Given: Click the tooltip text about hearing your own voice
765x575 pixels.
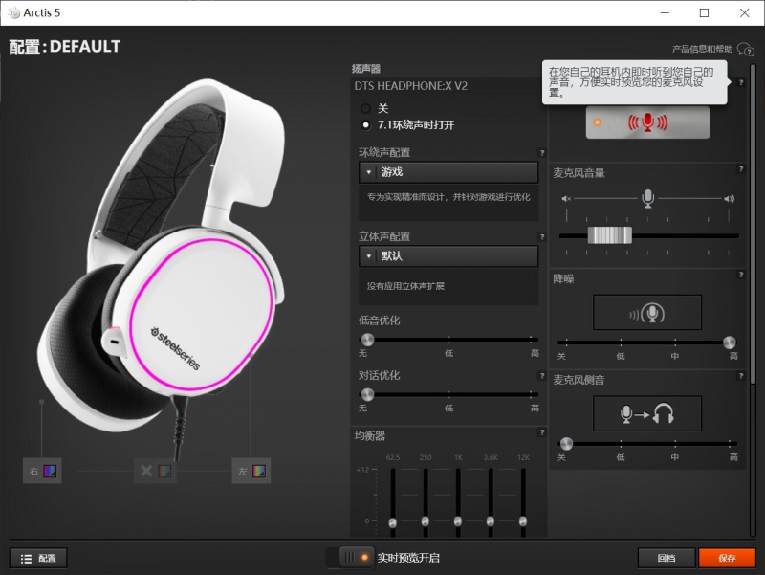Looking at the screenshot, I should pos(631,81).
